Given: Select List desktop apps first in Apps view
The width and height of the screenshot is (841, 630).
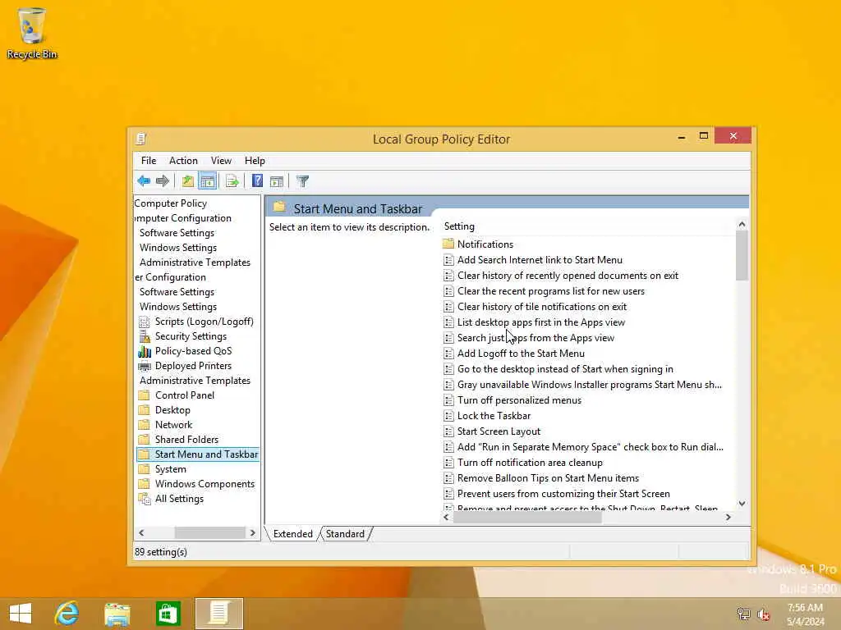Looking at the screenshot, I should (x=540, y=322).
